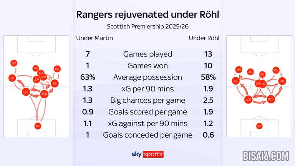Select the RCB node on Röhl's pitch map
295x166 pixels.
271,99
